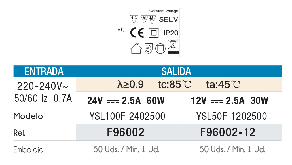This screenshot has height=165, width=292.
Task: Click the 220-240V input voltage text
Action: coord(43,86)
